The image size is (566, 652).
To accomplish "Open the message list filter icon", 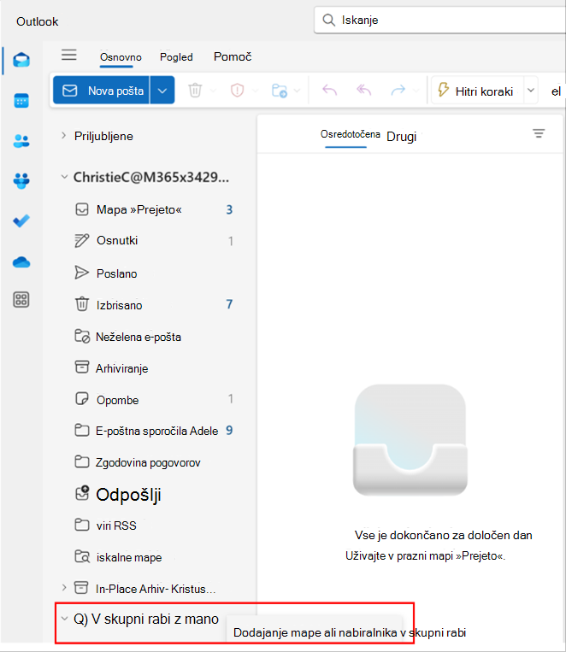I will [539, 133].
